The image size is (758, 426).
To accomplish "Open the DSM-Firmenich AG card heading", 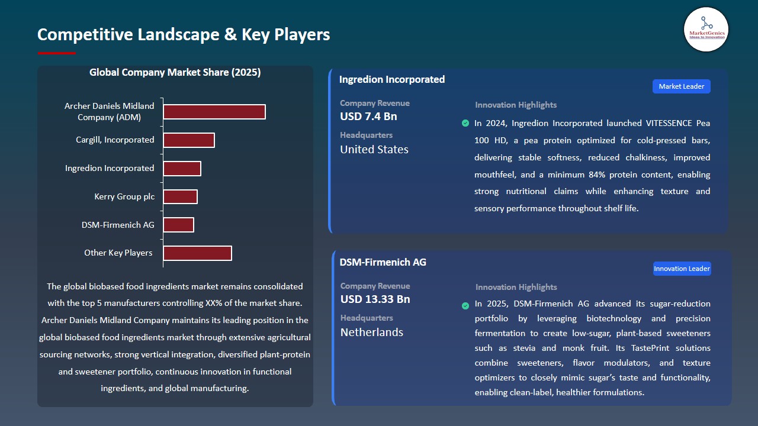I will (383, 262).
